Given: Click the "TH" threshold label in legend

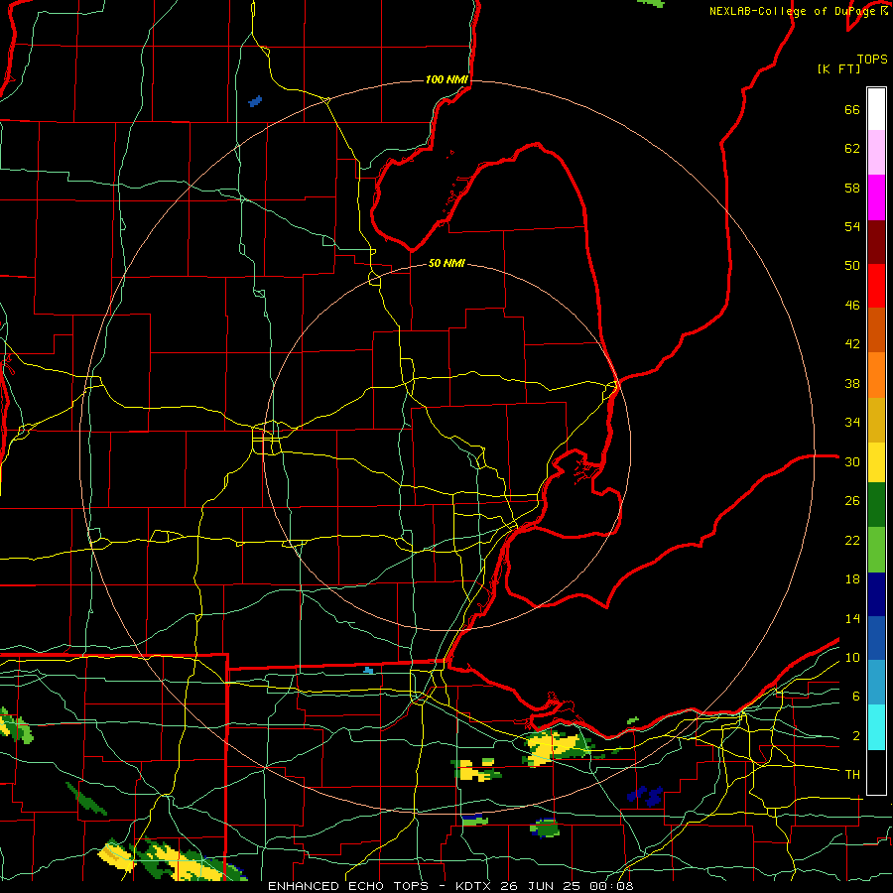Looking at the screenshot, I should tap(852, 775).
